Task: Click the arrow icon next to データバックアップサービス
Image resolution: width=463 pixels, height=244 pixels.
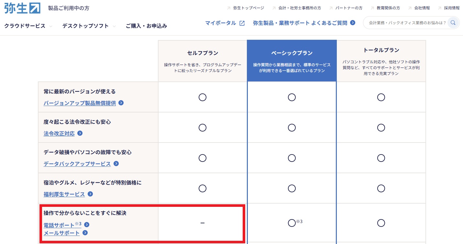Action: pyautogui.click(x=116, y=164)
